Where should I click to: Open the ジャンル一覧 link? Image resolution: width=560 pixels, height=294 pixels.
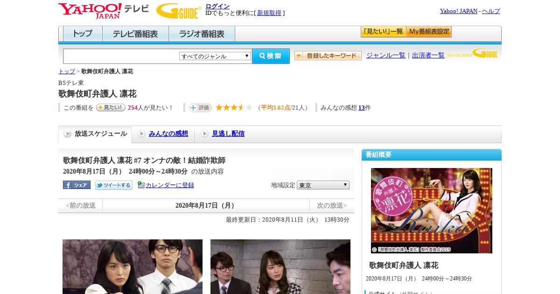coord(386,56)
